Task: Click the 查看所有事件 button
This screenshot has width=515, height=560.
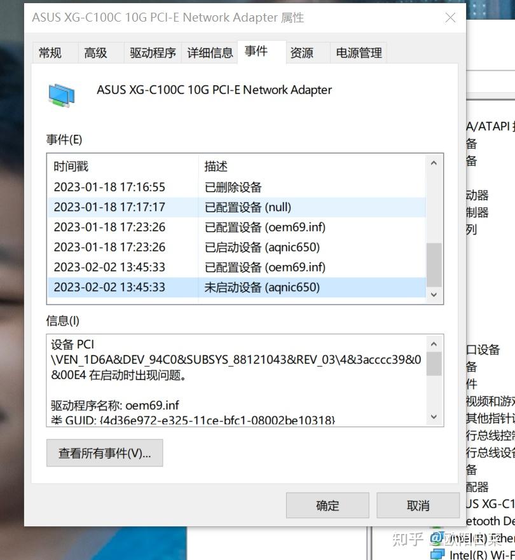Action: coord(104,453)
